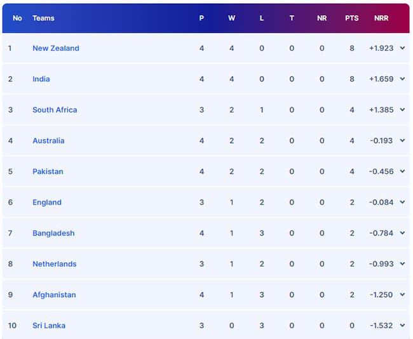Open the New Zealand team link

(x=56, y=48)
